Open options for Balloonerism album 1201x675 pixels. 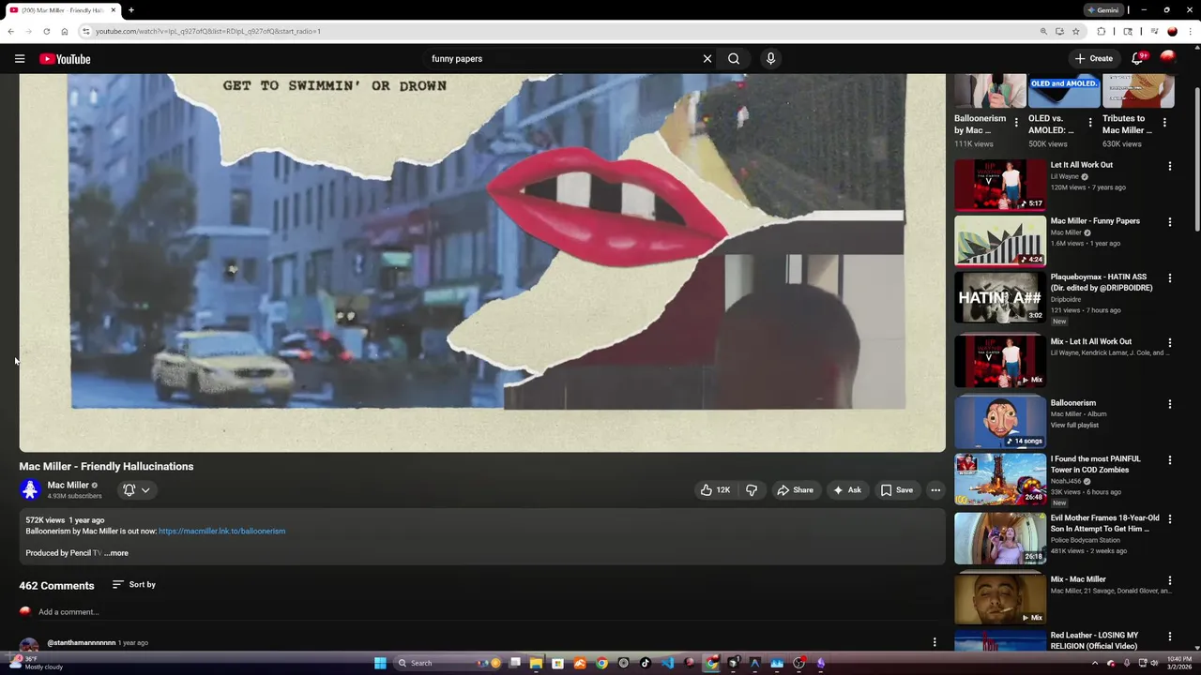pyautogui.click(x=1169, y=404)
